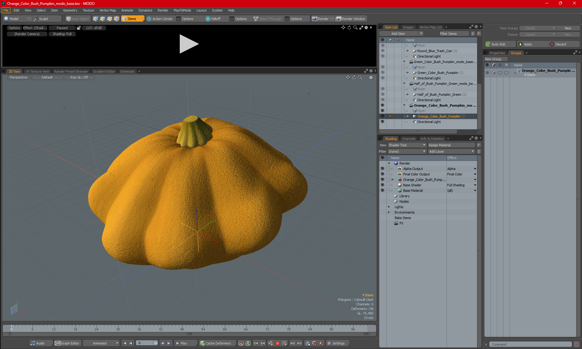Click the Render F9 button
The image size is (582, 349).
click(x=323, y=19)
